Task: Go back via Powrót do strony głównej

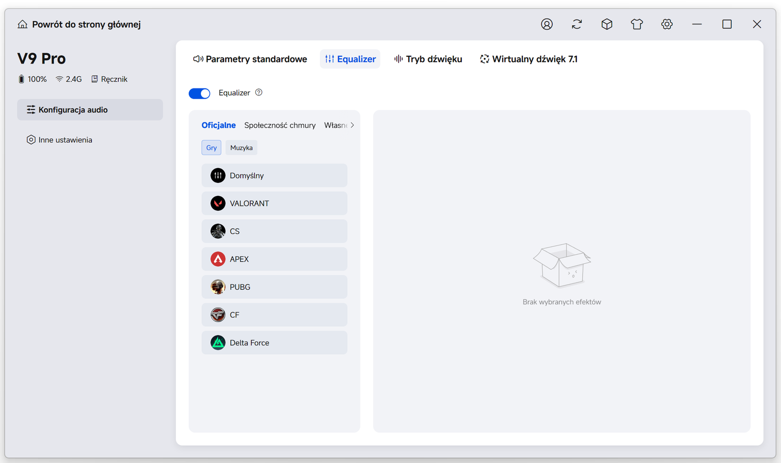Action: coord(86,24)
